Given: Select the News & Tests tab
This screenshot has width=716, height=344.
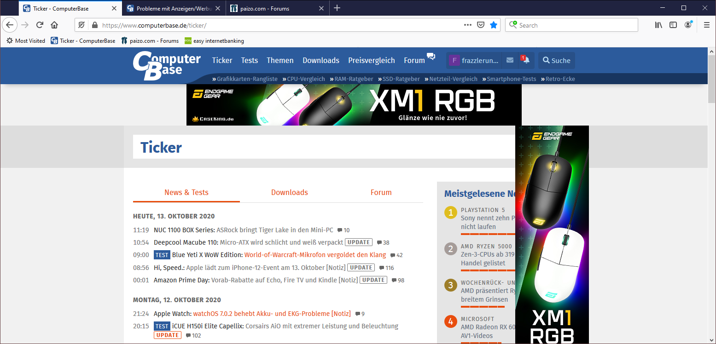Looking at the screenshot, I should (186, 192).
